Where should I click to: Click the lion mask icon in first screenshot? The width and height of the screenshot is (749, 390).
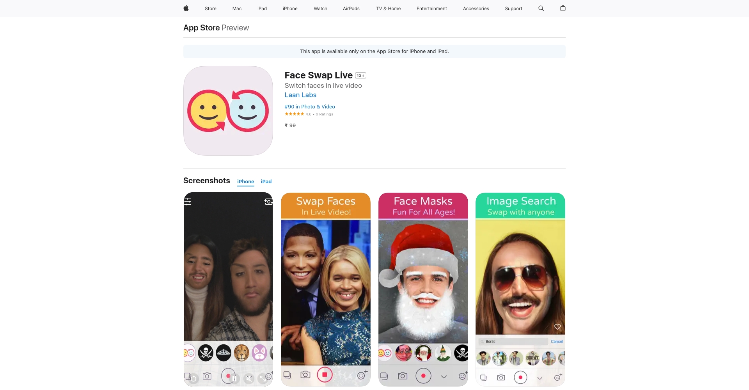pyautogui.click(x=241, y=353)
